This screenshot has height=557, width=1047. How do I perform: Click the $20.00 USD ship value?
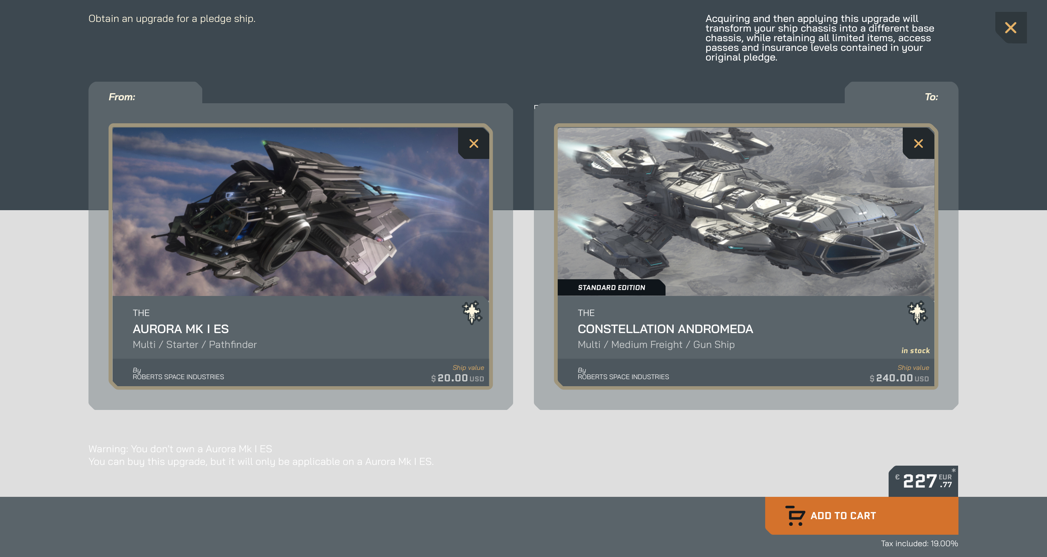[x=458, y=378]
